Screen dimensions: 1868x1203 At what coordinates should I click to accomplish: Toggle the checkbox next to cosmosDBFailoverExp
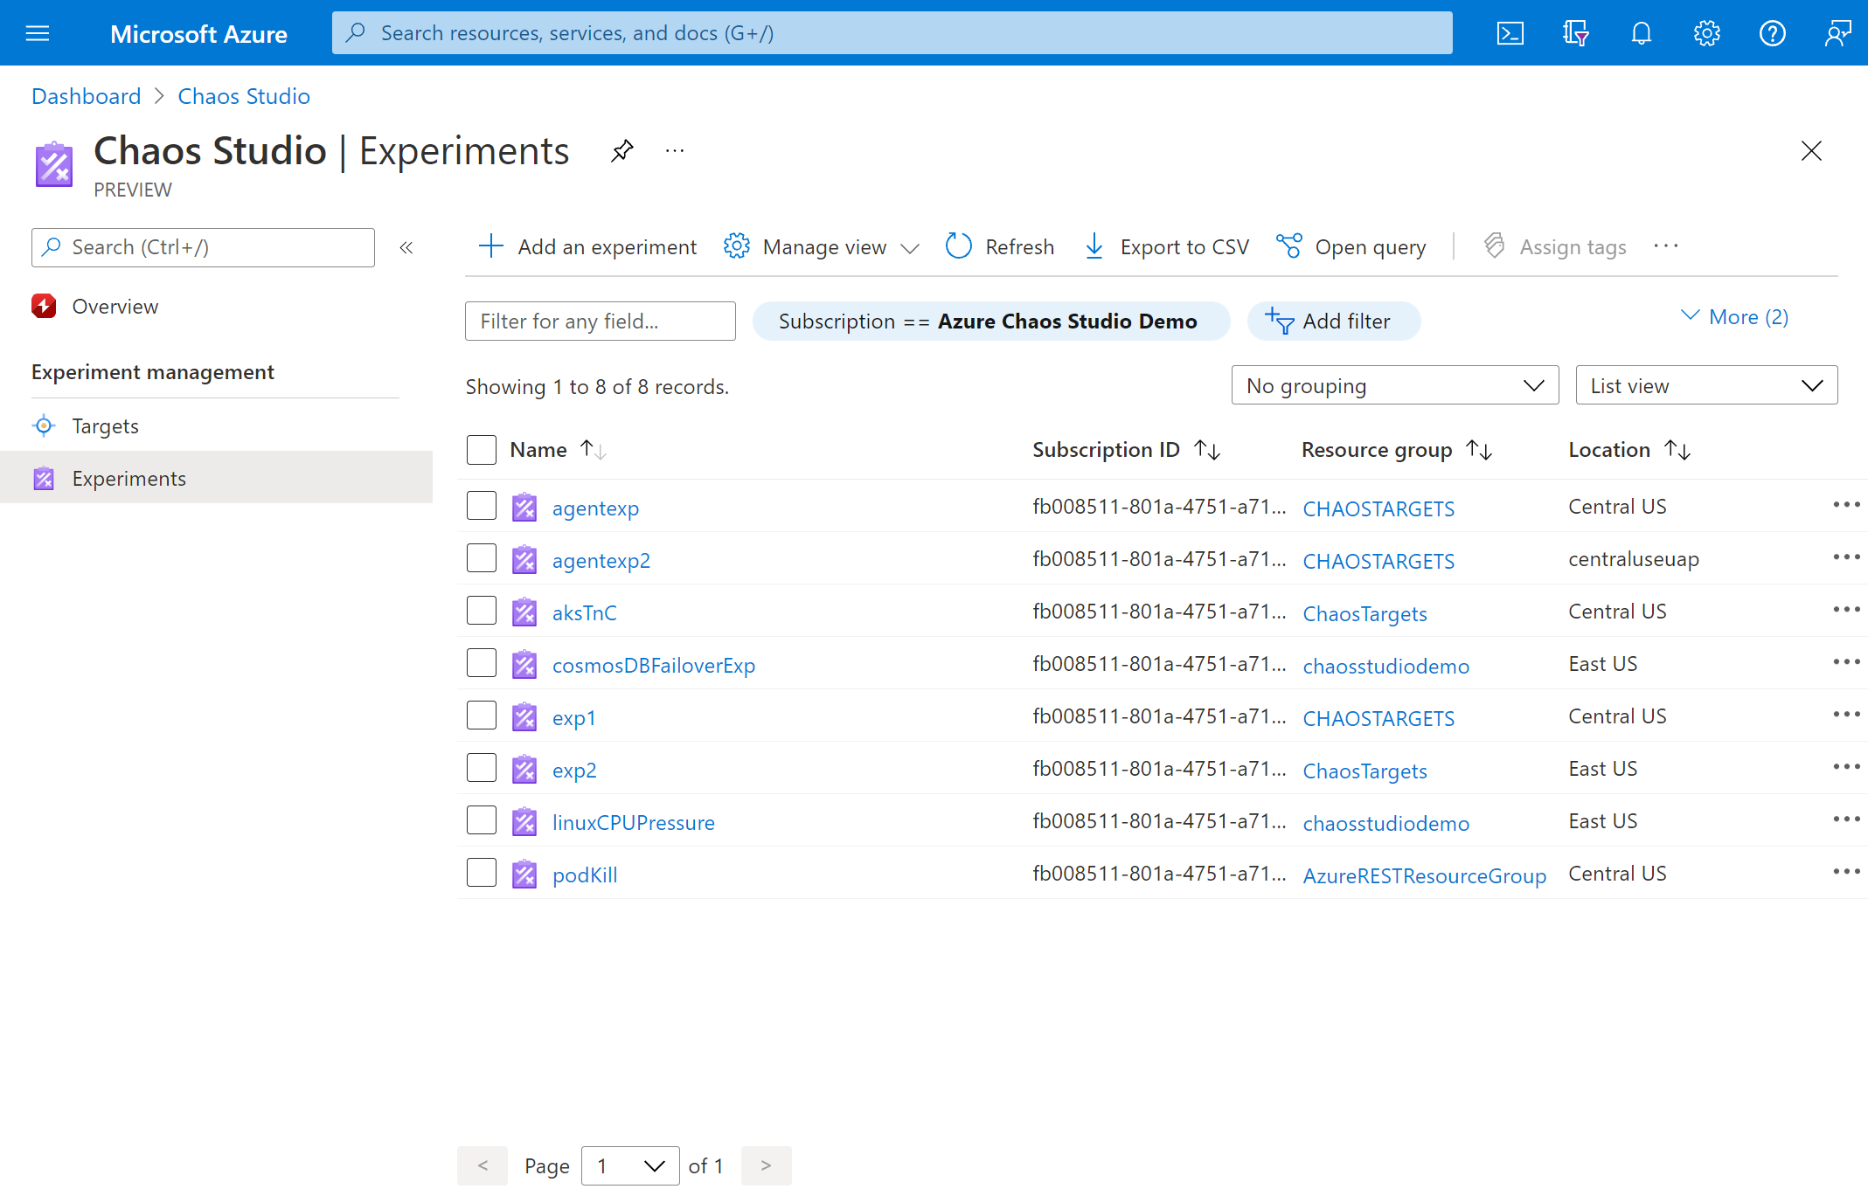pyautogui.click(x=482, y=663)
